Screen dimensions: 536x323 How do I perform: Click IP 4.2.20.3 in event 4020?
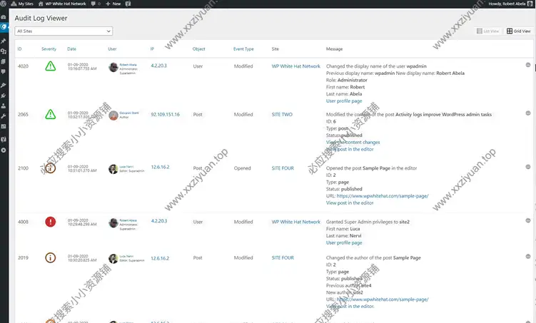(x=159, y=66)
